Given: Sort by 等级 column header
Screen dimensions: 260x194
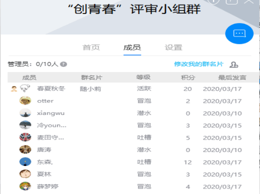Looking at the screenshot, I should point(143,77).
